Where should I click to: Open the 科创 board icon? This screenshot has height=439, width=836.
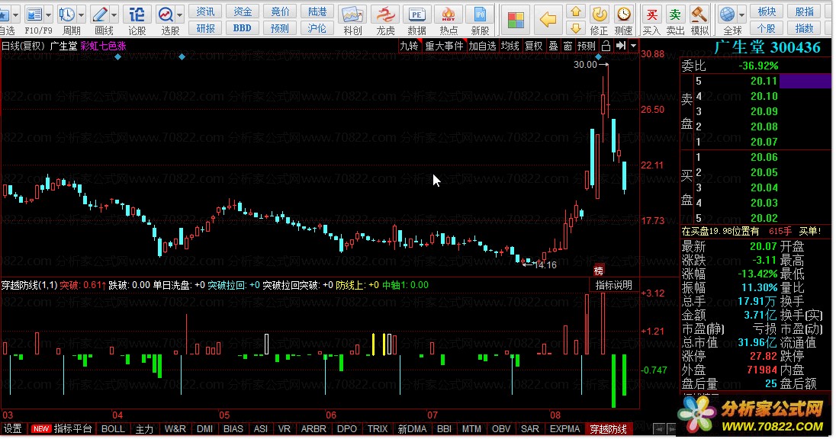tap(352, 14)
